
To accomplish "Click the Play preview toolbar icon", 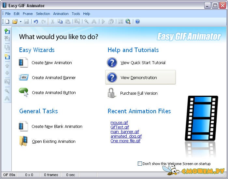I will pyautogui.click(x=103, y=22).
